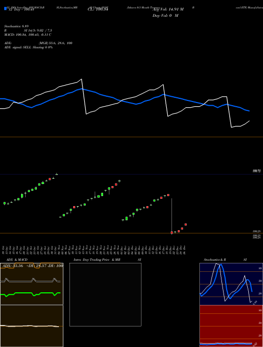Click the 'Stochastics & R SI' panel title
Image resolution: width=263 pixels, height=347 pixels.
[225, 260]
